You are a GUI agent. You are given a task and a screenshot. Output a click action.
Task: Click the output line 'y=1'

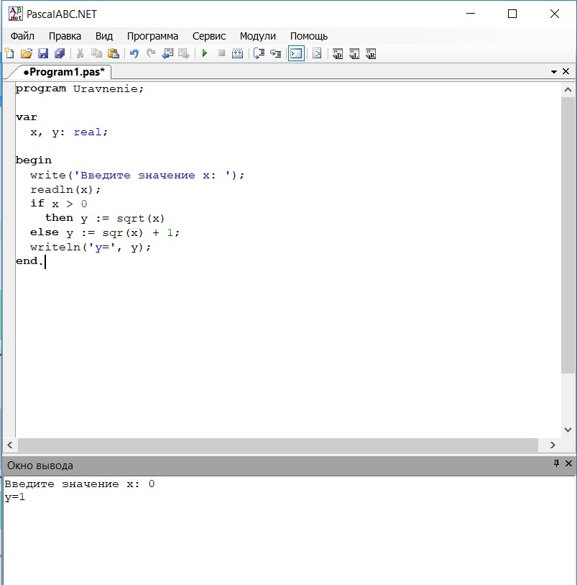click(15, 497)
